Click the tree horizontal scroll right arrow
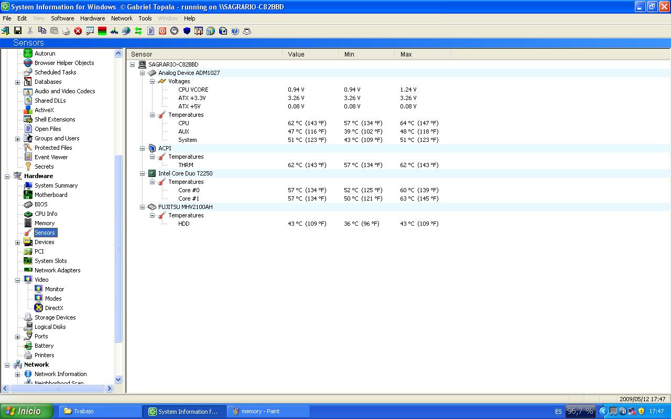The image size is (671, 419). (110, 388)
